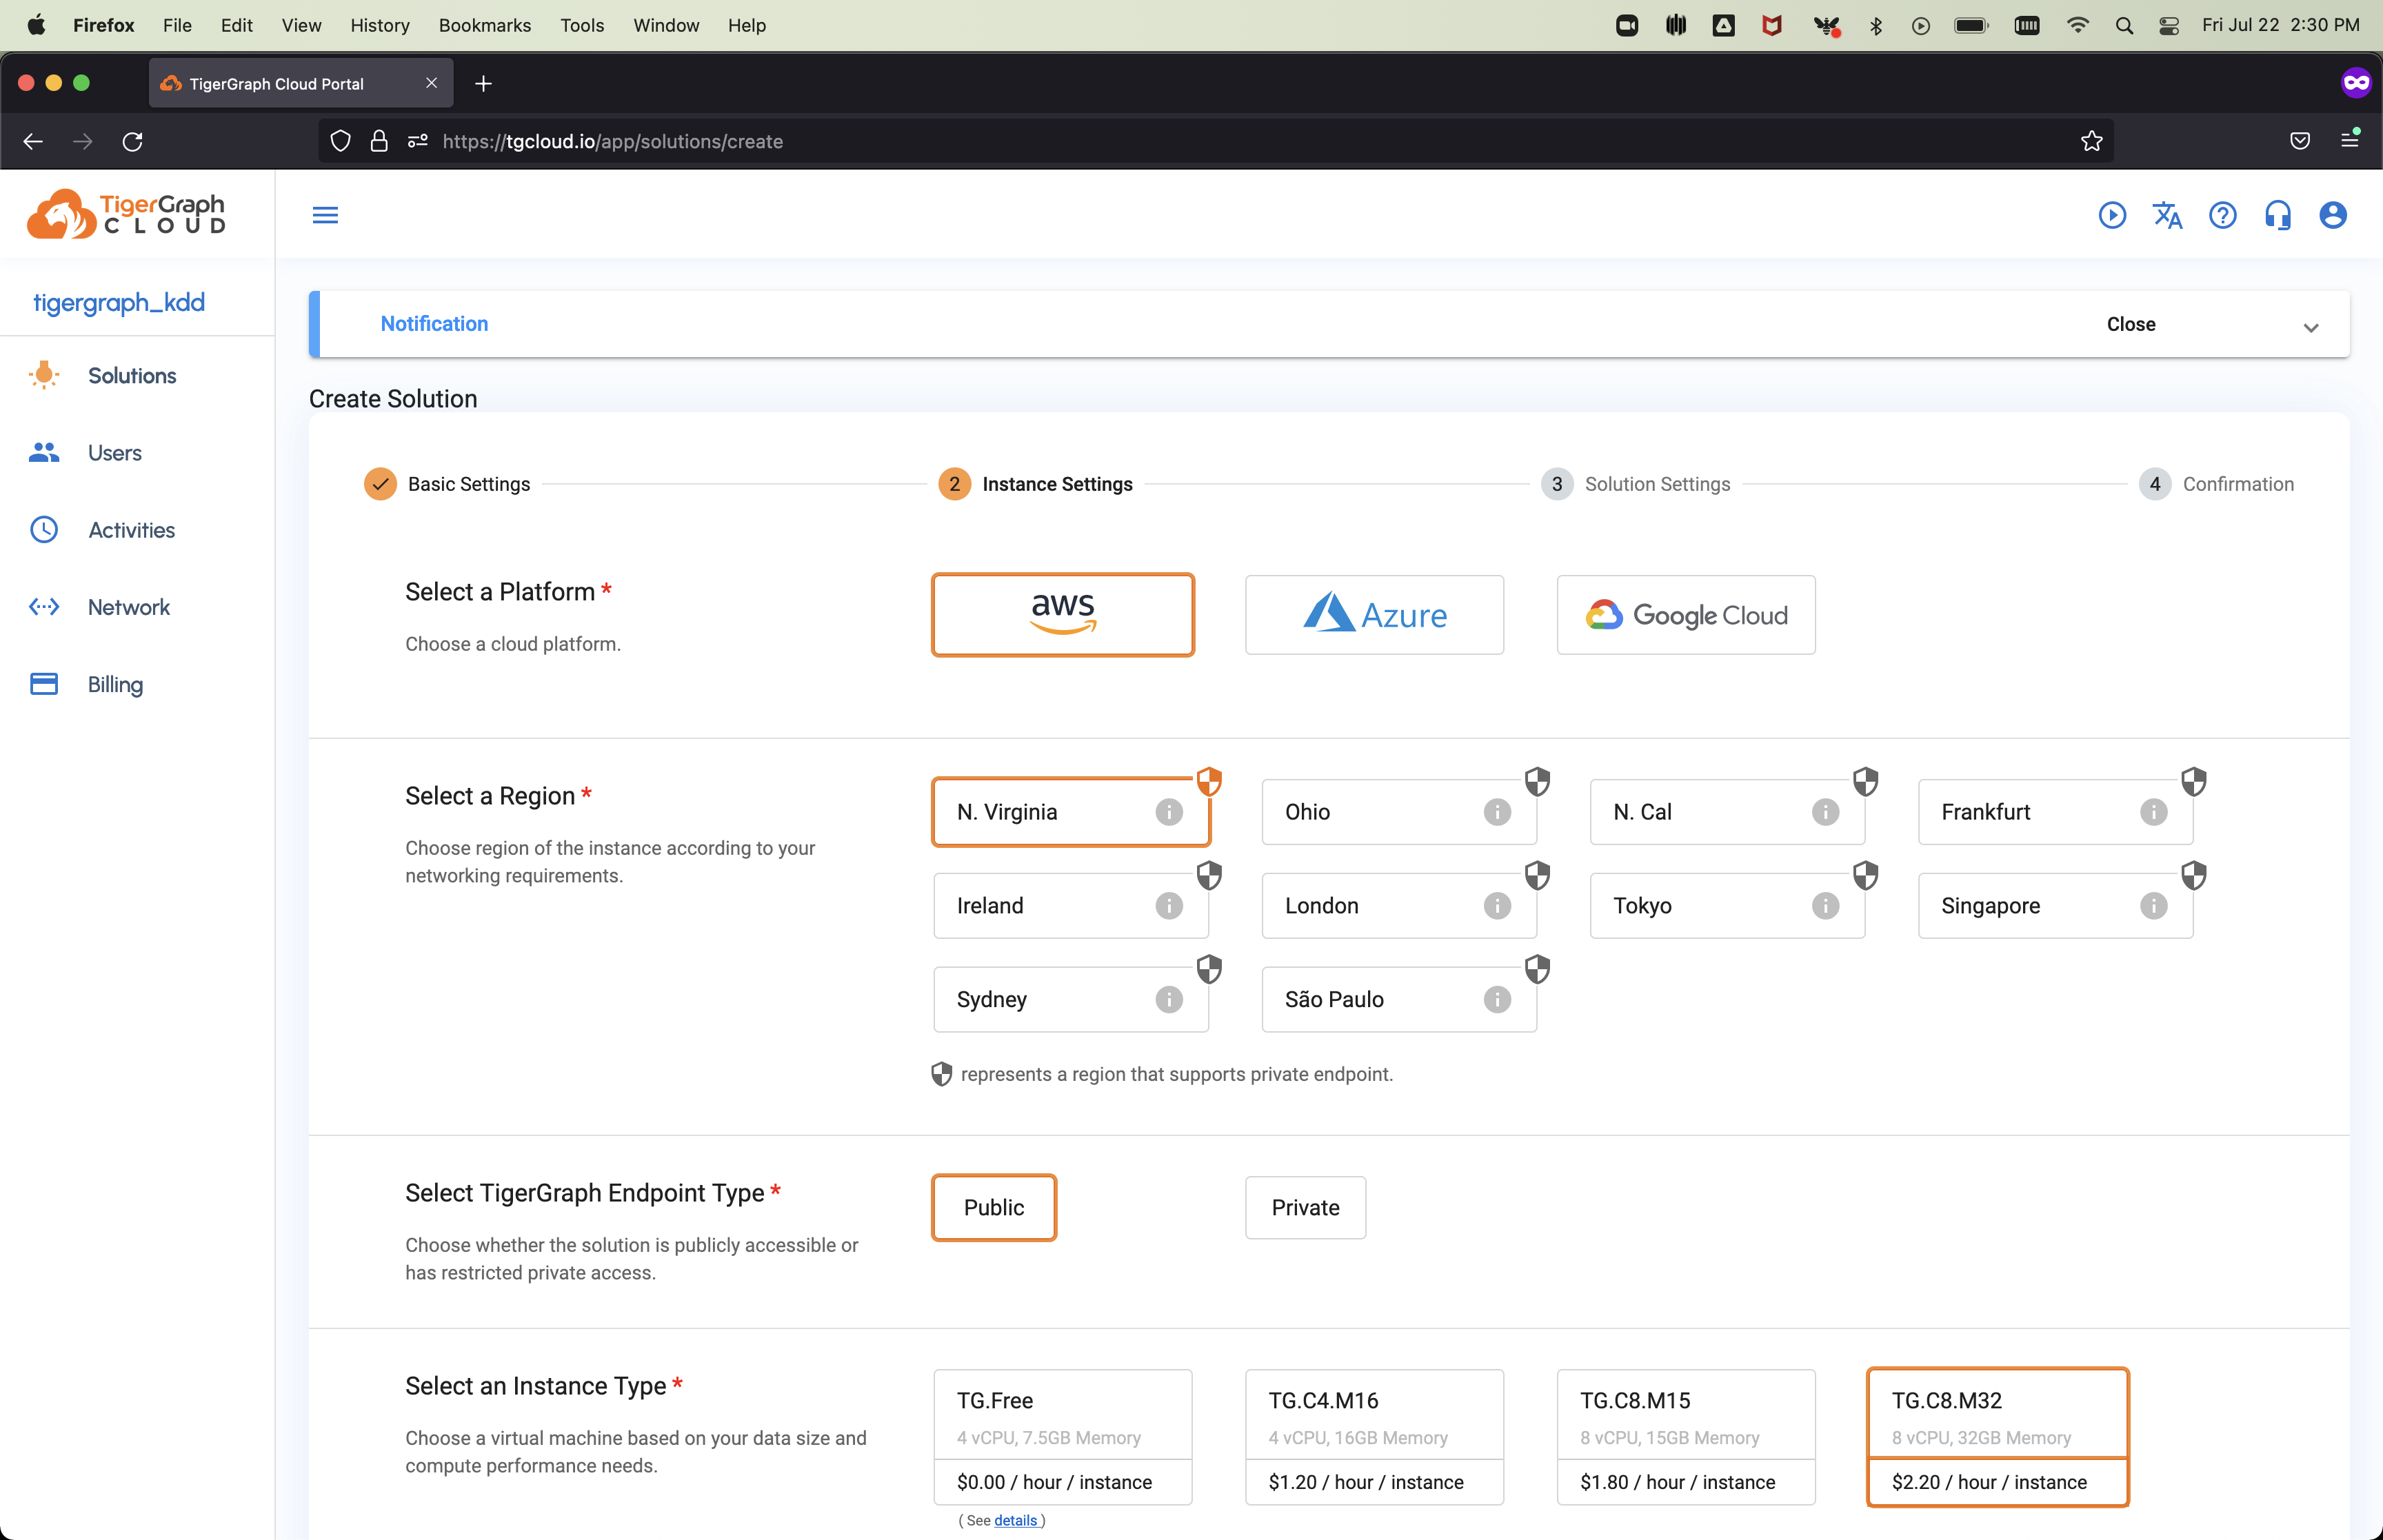Click the hamburger menu icon in the header
The width and height of the screenshot is (2383, 1540).
[x=325, y=215]
